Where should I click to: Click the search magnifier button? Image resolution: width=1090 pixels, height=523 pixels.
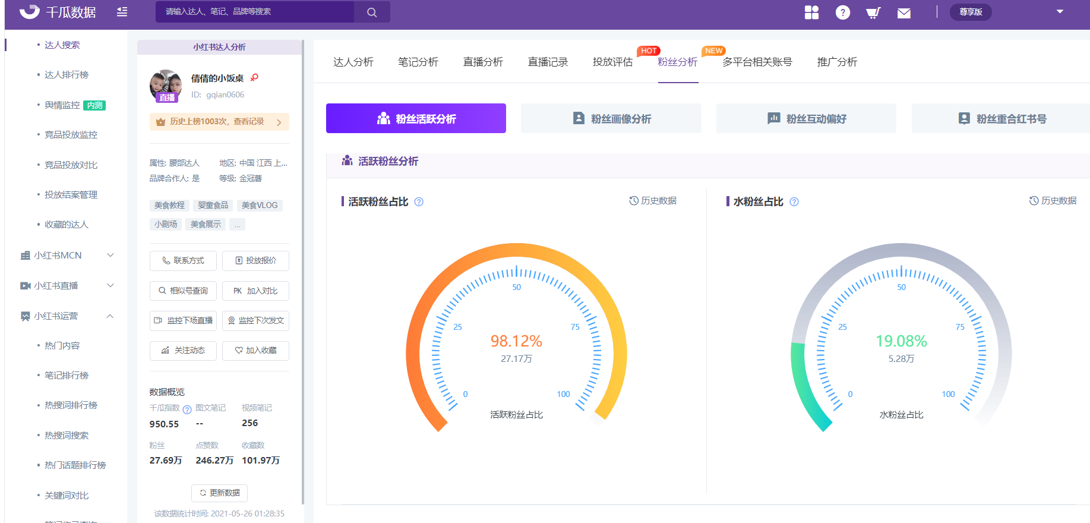click(x=372, y=12)
